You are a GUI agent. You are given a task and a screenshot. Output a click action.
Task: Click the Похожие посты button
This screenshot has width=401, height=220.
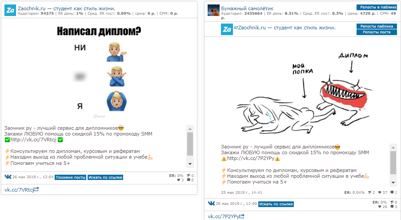71,177
